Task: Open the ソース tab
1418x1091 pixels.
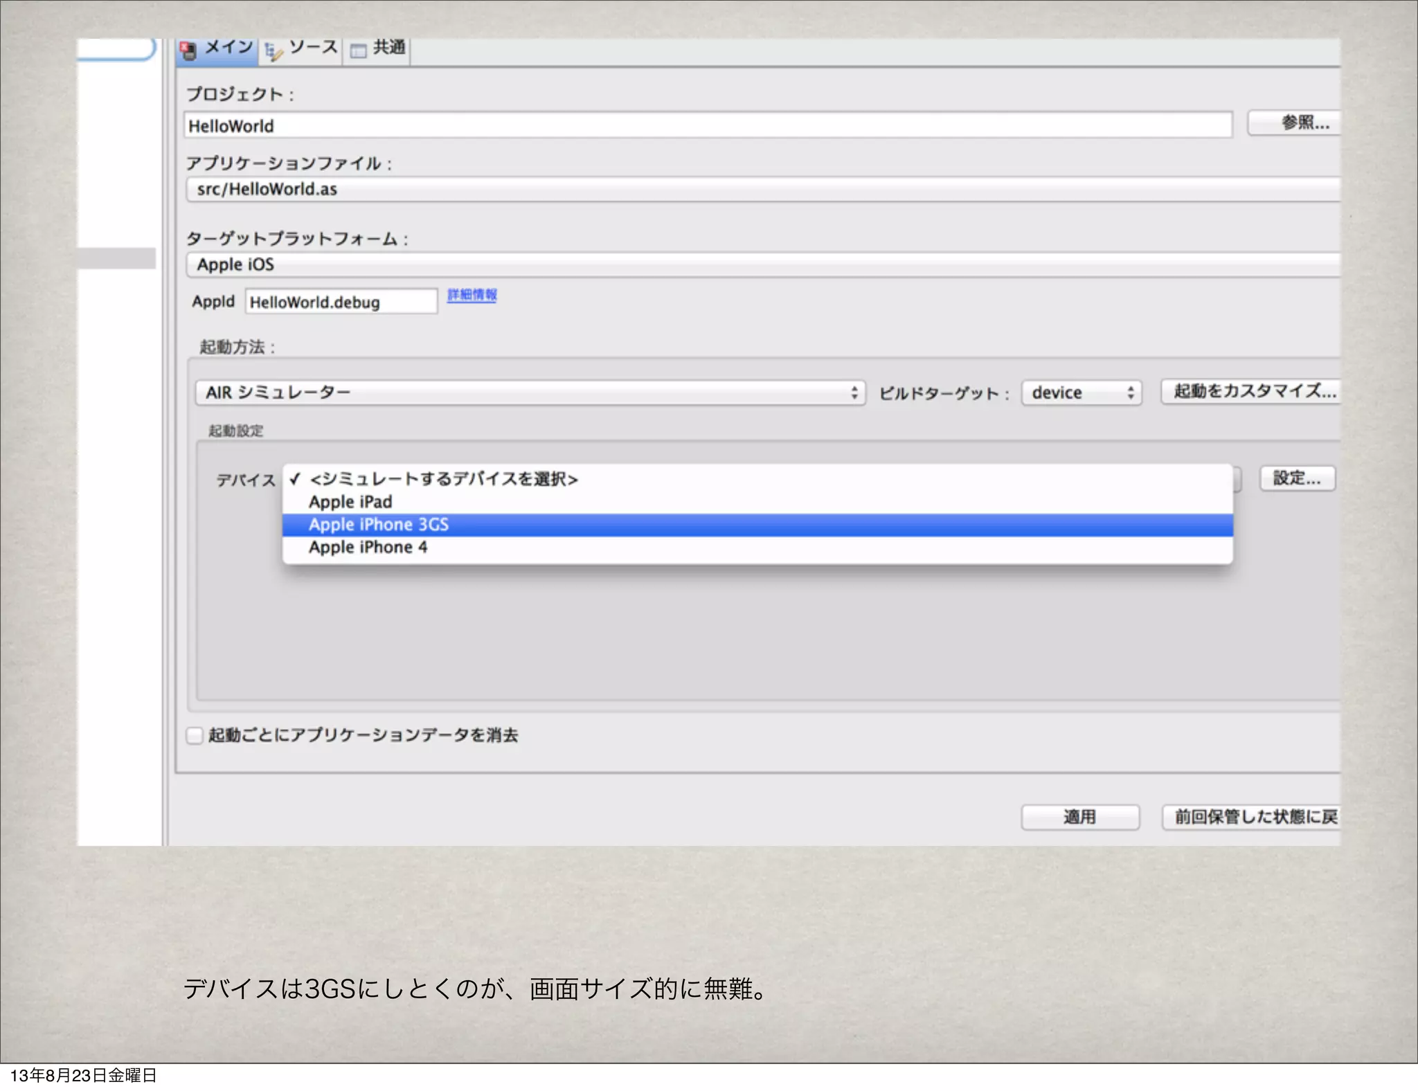Action: click(x=300, y=51)
